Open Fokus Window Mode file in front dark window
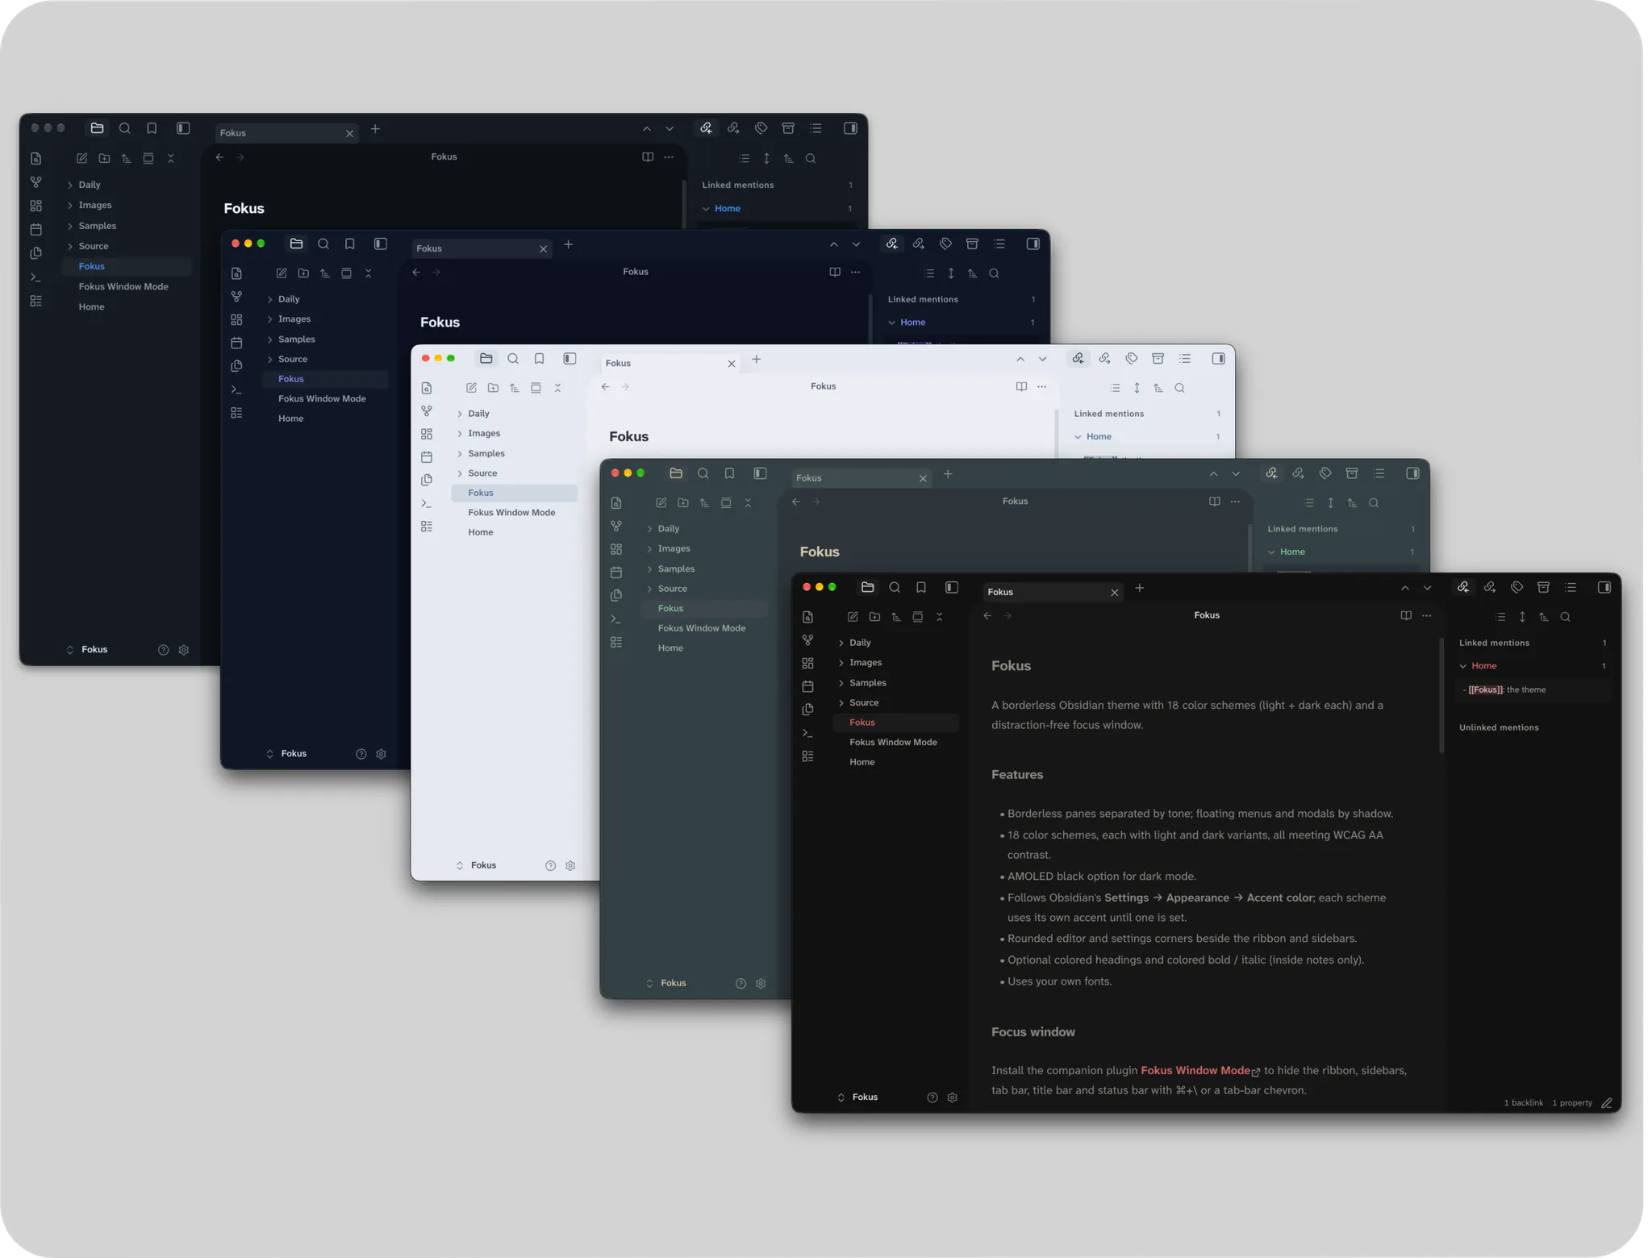Viewport: 1652px width, 1258px height. (x=895, y=743)
